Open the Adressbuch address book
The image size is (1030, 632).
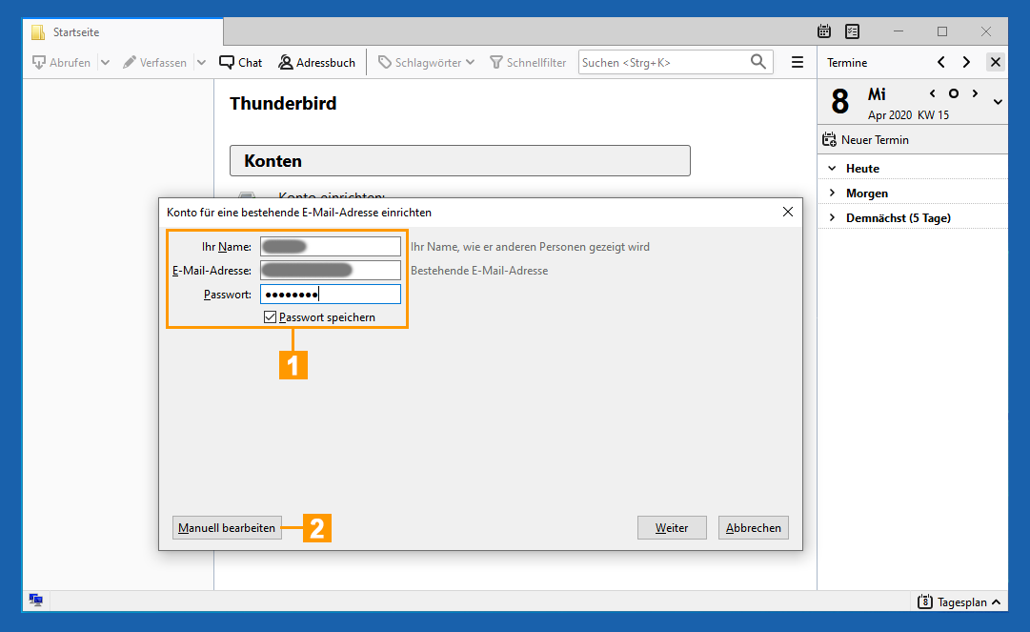click(x=317, y=63)
